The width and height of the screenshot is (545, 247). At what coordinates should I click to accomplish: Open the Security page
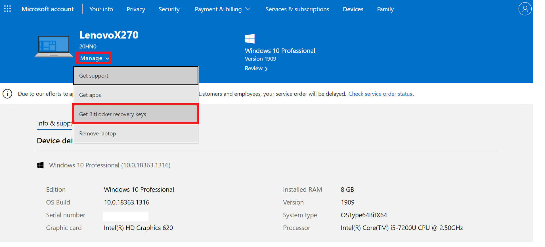pyautogui.click(x=169, y=9)
